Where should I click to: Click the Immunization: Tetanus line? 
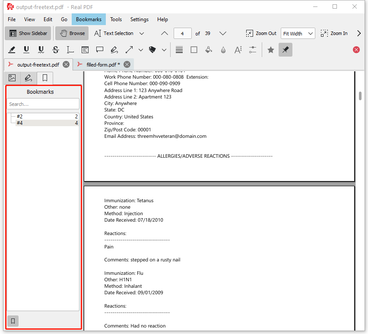(129, 200)
